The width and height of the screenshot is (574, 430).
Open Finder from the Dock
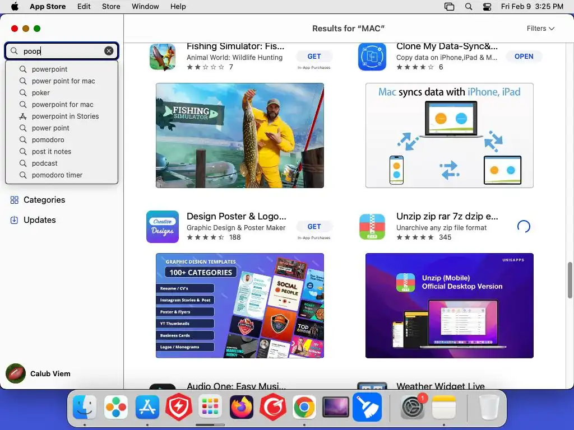85,406
